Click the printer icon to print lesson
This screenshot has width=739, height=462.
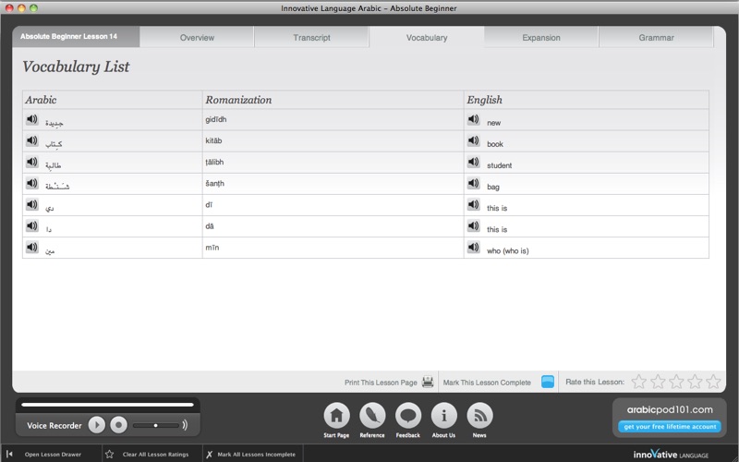point(428,382)
